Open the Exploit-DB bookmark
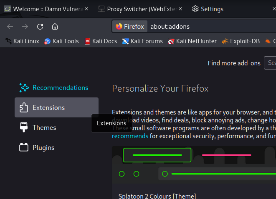The image size is (276, 199). 241,41
